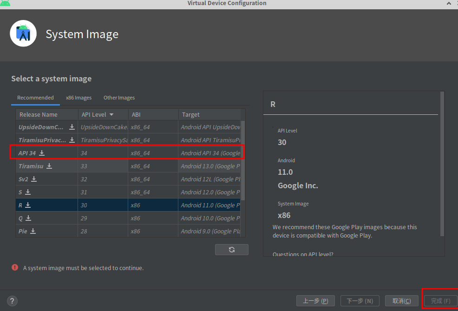The width and height of the screenshot is (458, 311).
Task: Click download icon beside release S
Action: click(28, 192)
